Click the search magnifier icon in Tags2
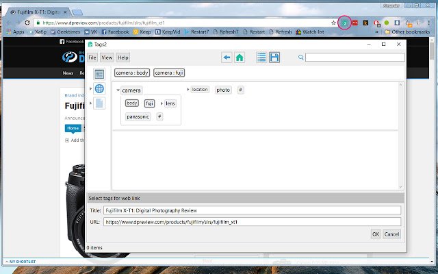The image size is (438, 274). click(301, 58)
